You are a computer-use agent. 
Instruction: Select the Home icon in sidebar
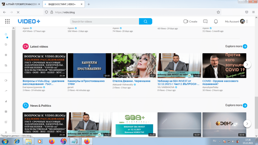[6, 34]
